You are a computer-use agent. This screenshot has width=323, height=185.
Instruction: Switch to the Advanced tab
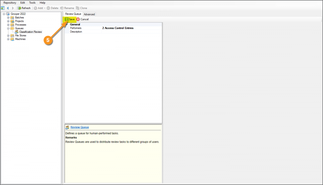89,14
